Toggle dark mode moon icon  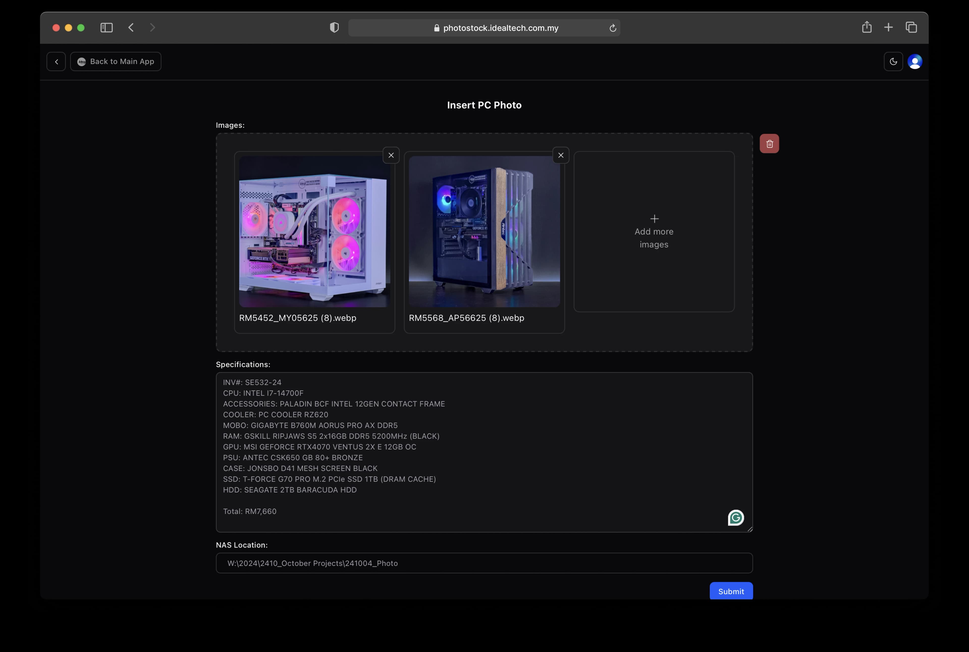coord(893,62)
